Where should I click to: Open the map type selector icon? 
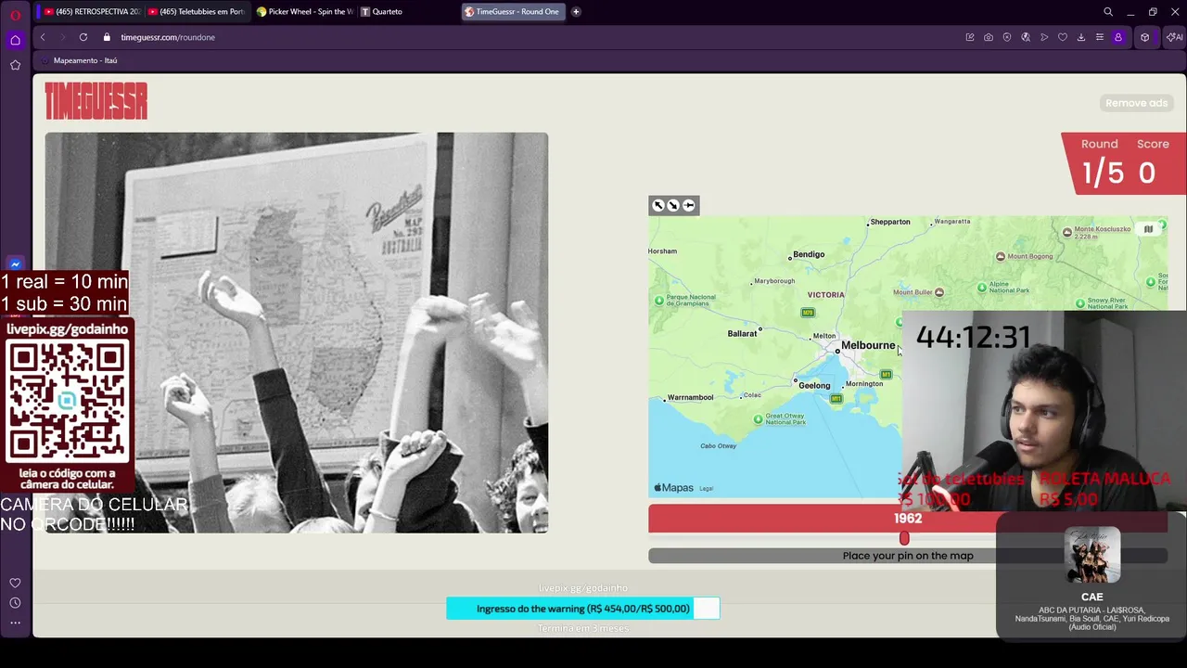tap(1148, 229)
